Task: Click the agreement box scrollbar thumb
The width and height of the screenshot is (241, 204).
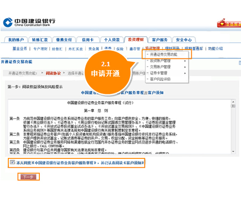Action: 233,106
